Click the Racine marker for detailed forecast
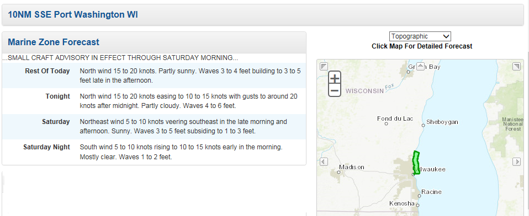529x216 pixels. click(419, 196)
